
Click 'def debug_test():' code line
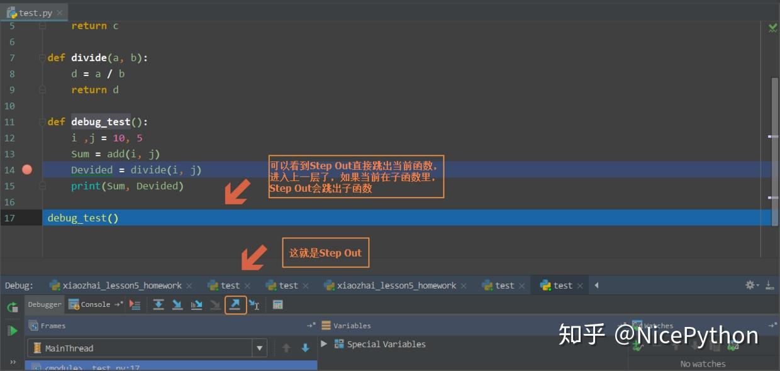click(97, 122)
